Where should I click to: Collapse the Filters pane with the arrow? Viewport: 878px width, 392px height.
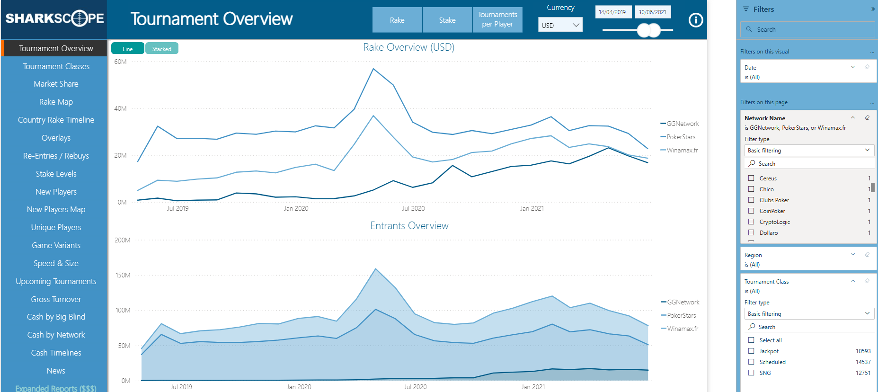click(872, 9)
